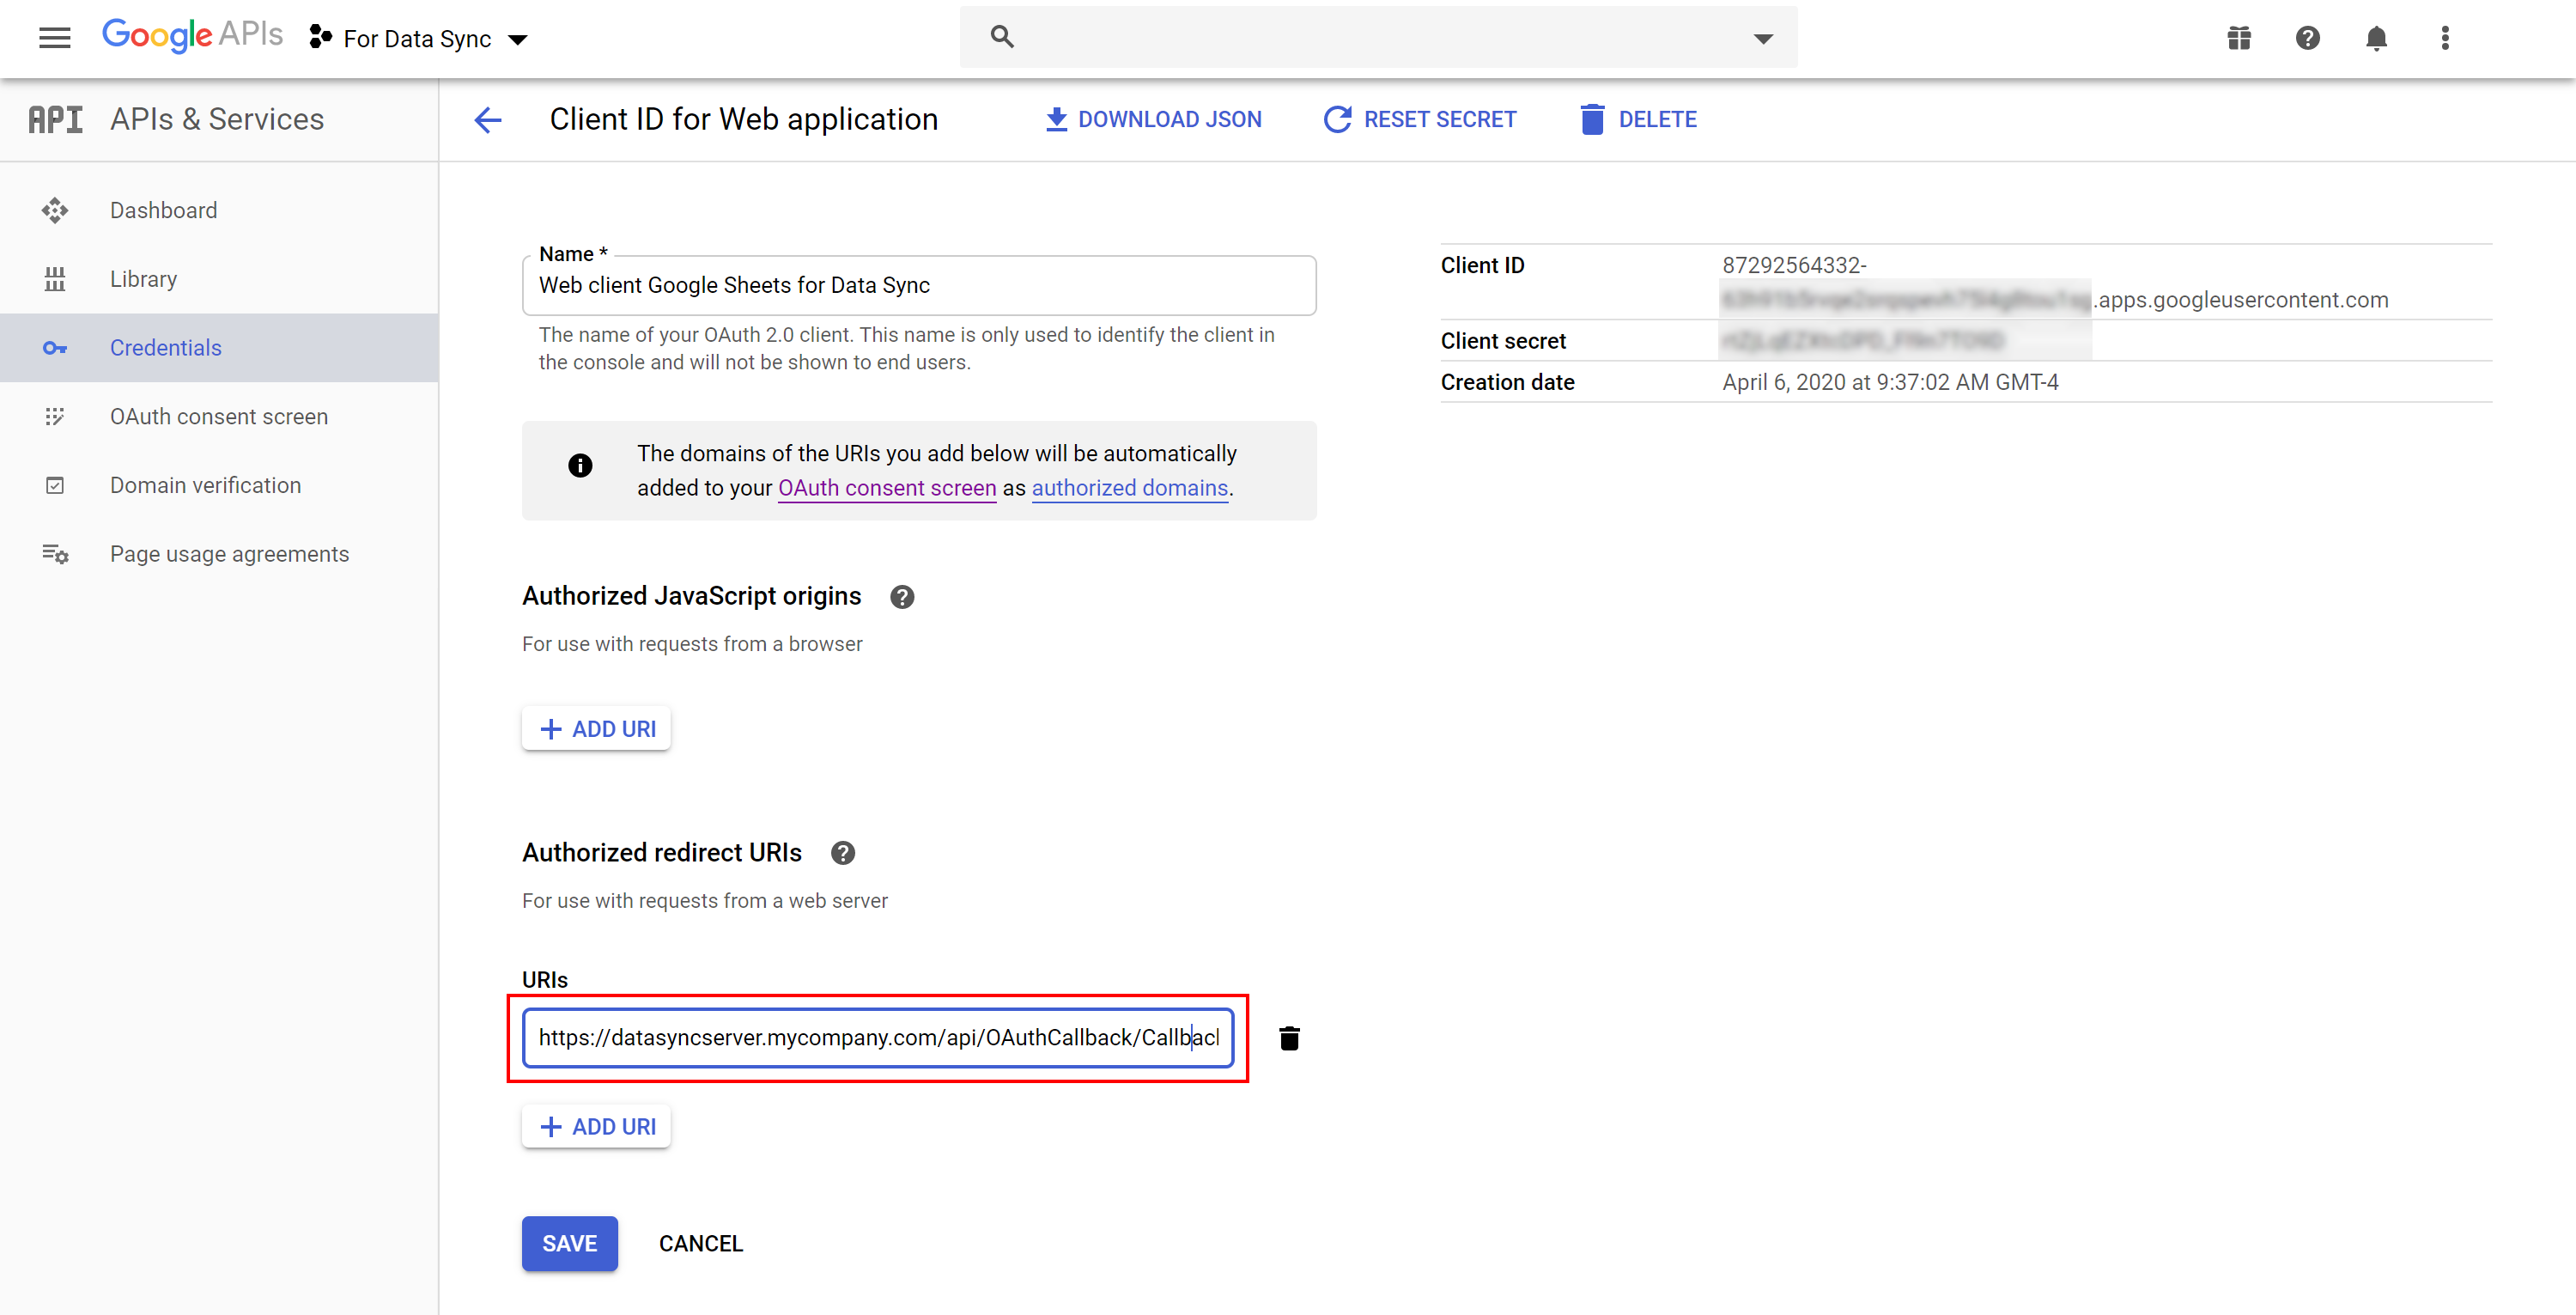Click the API icon beside APIs & Services
This screenshot has height=1315, width=2576.
click(x=55, y=119)
